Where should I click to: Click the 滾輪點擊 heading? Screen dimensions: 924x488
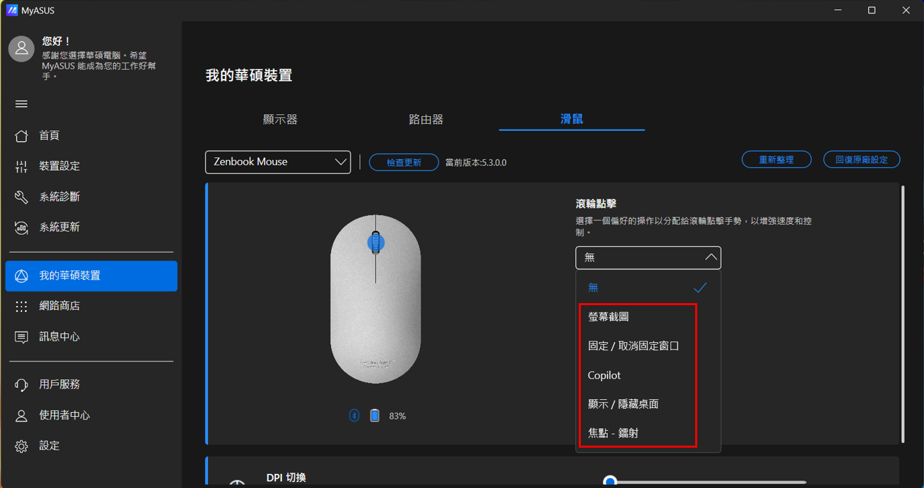coord(596,204)
